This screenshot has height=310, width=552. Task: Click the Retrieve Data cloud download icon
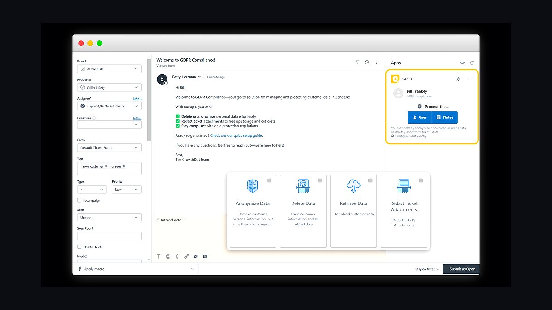353,186
